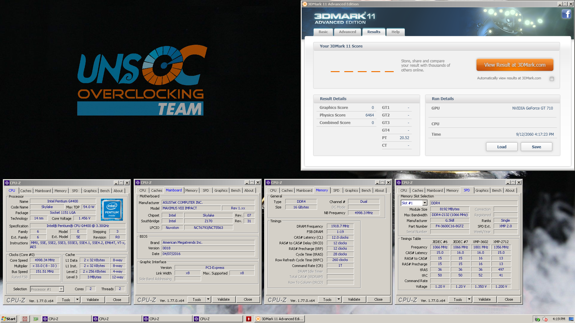Click the show desktop icon in tray
575x323 pixels.
click(571, 319)
